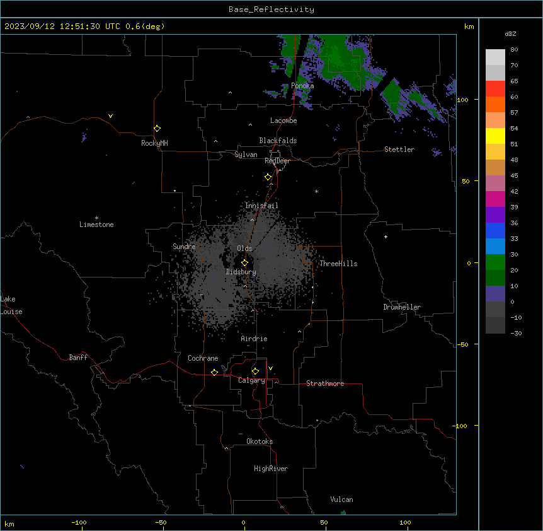Click the yellow station marker near RockyMH
The image size is (543, 531).
(x=157, y=129)
